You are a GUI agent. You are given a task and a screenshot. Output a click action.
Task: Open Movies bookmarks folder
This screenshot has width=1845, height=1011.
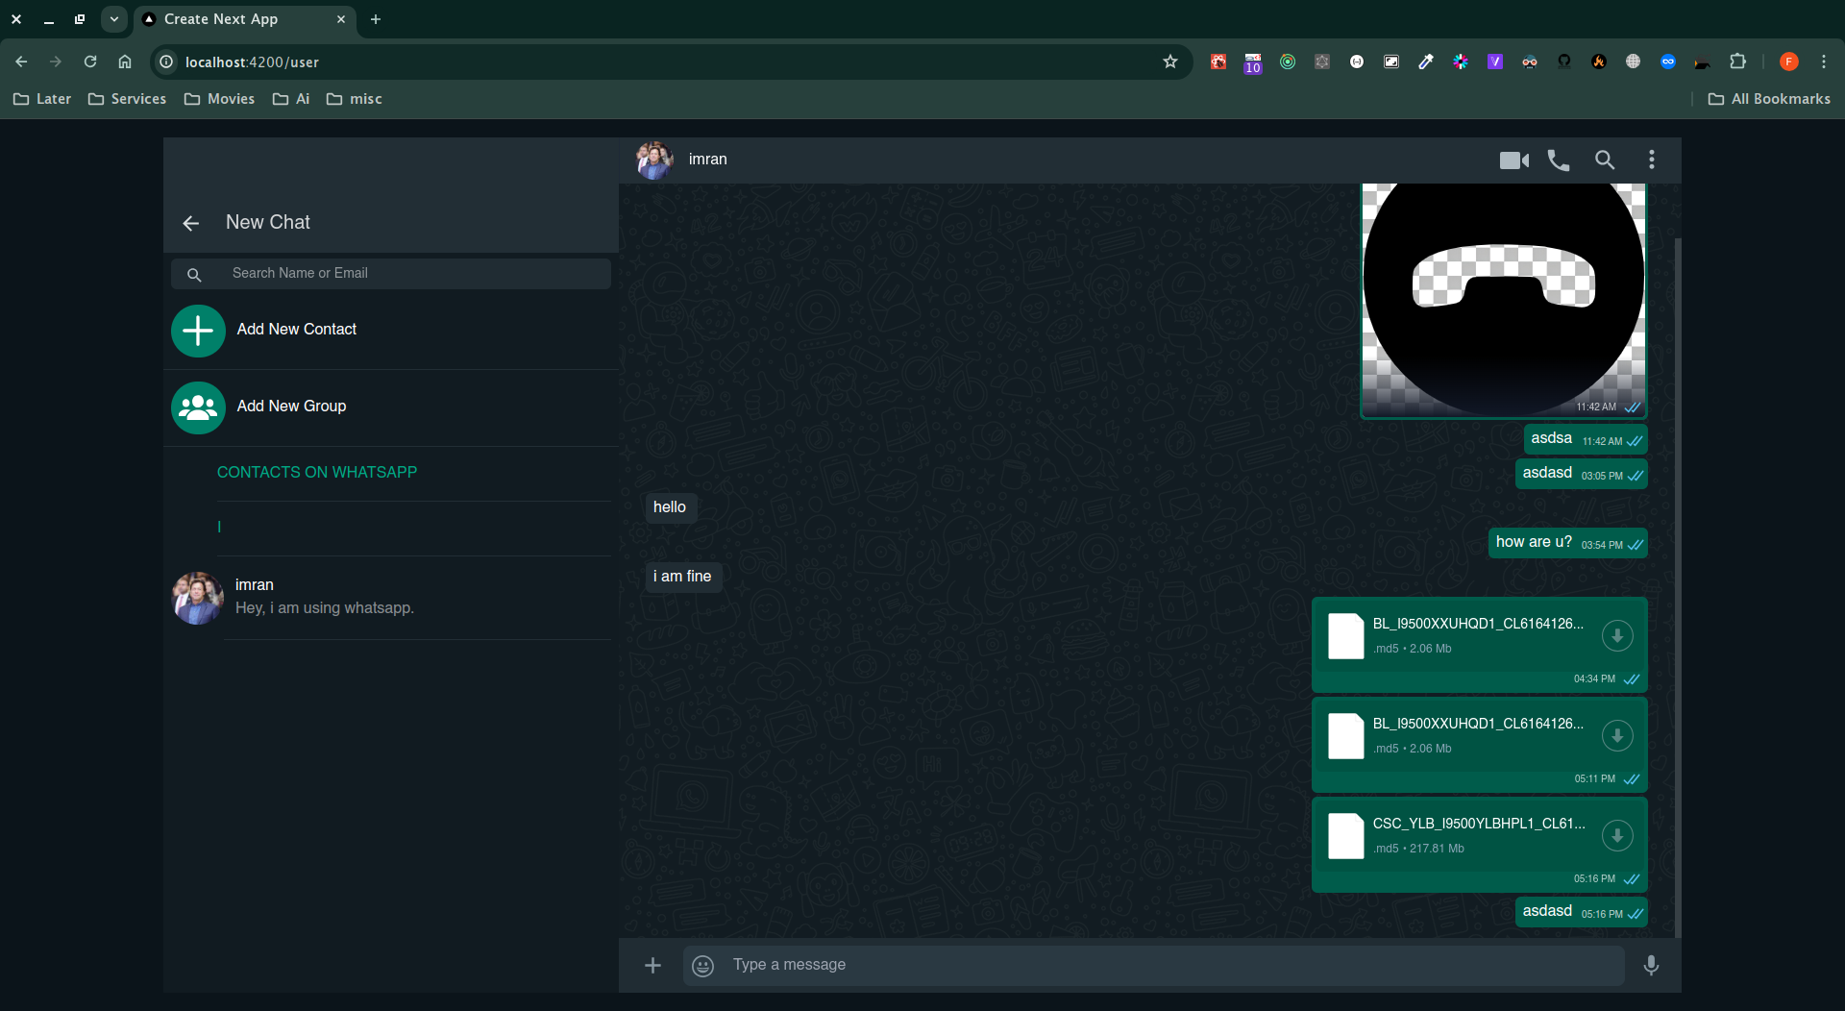220,99
